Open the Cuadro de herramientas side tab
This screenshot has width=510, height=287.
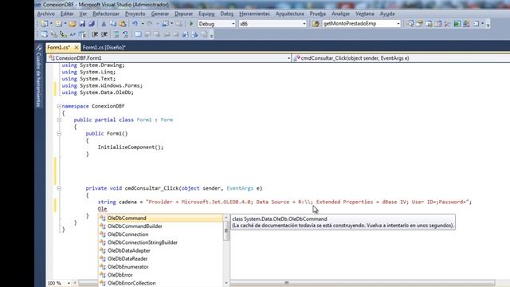click(x=38, y=76)
